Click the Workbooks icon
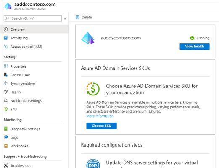The height and width of the screenshot is (168, 219). pos(6,146)
